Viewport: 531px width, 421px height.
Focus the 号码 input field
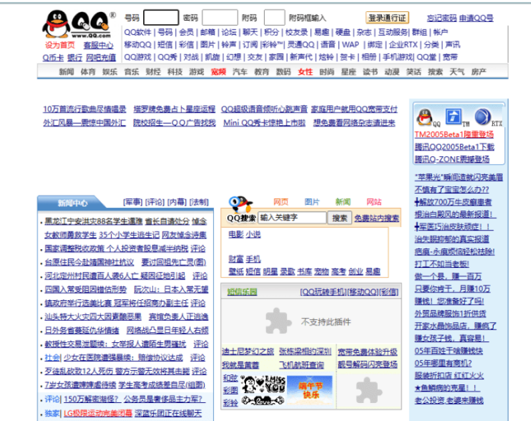(161, 18)
